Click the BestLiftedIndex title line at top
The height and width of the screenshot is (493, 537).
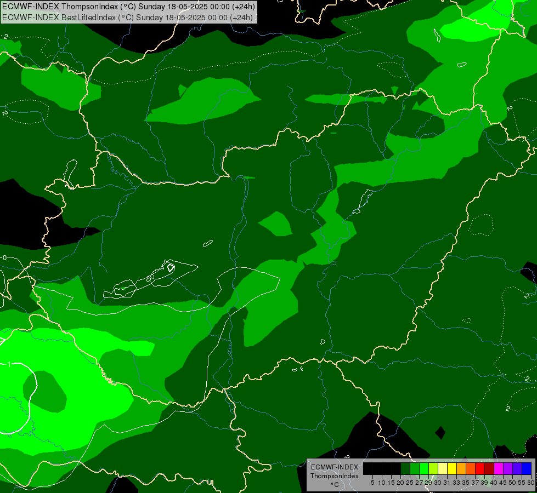[x=127, y=18]
